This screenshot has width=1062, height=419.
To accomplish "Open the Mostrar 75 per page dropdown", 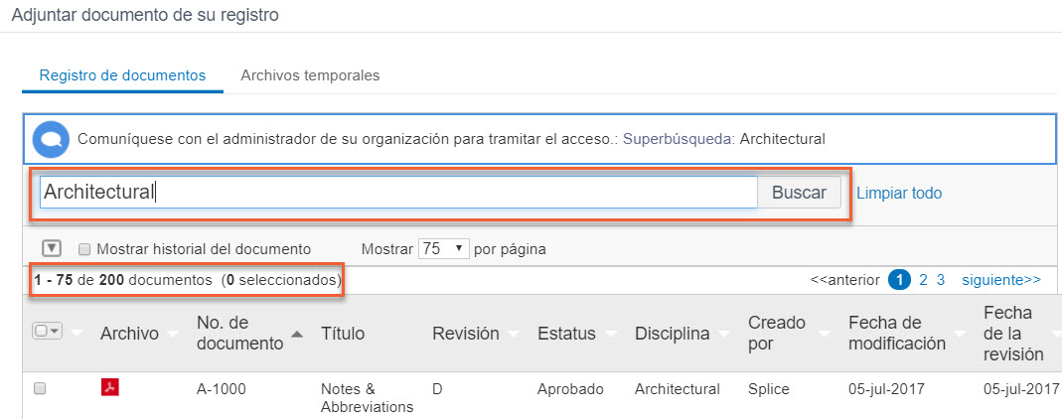I will pos(443,248).
